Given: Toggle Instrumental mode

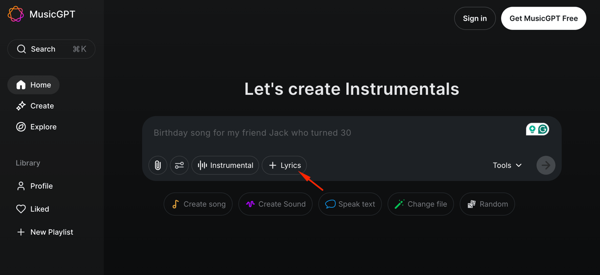Looking at the screenshot, I should point(225,165).
